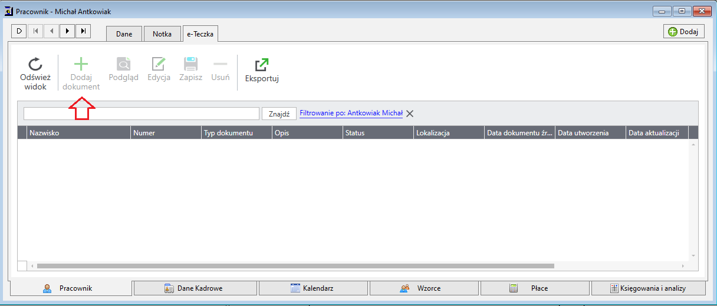717x306 pixels.
Task: Click the Znajdź search button
Action: 279,114
